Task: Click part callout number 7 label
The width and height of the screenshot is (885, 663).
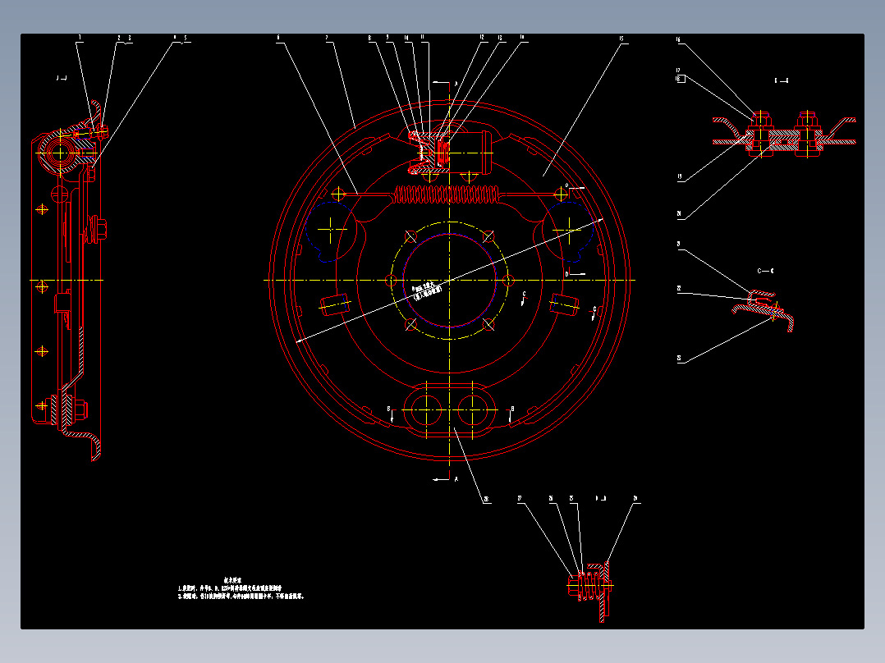Action: tap(326, 38)
